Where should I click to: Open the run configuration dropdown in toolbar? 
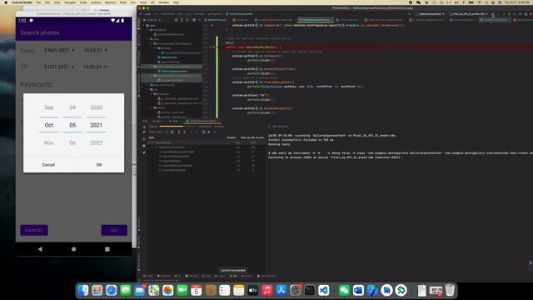coord(430,14)
